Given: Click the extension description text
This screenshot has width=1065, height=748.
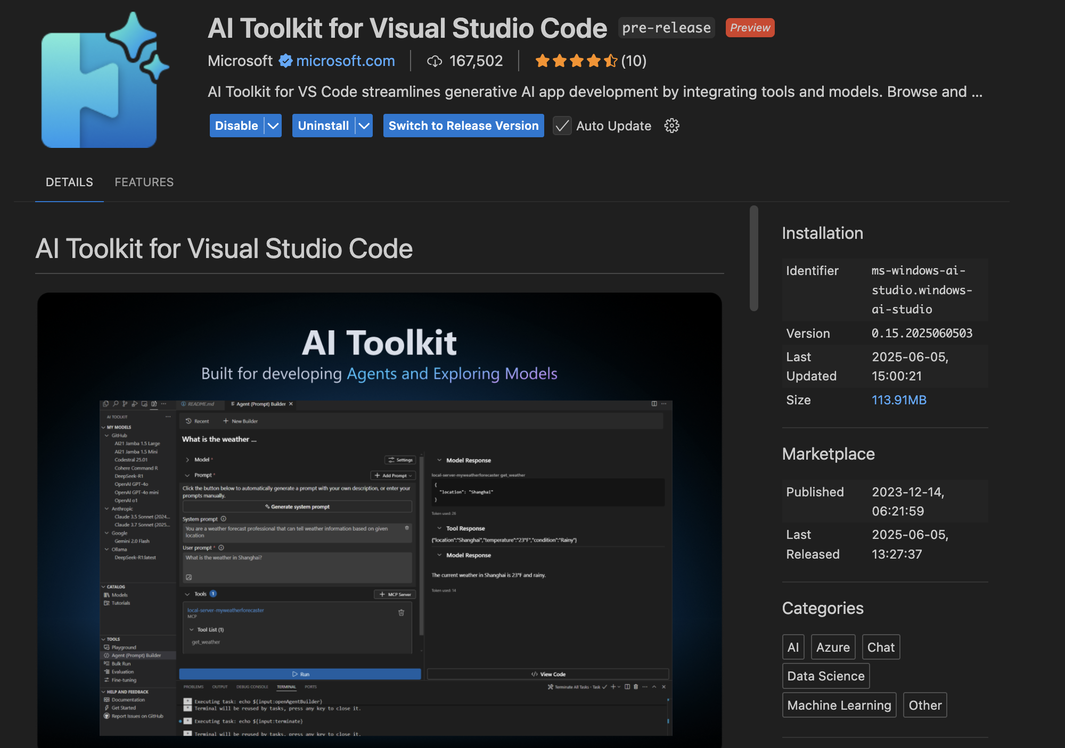Looking at the screenshot, I should pos(595,92).
